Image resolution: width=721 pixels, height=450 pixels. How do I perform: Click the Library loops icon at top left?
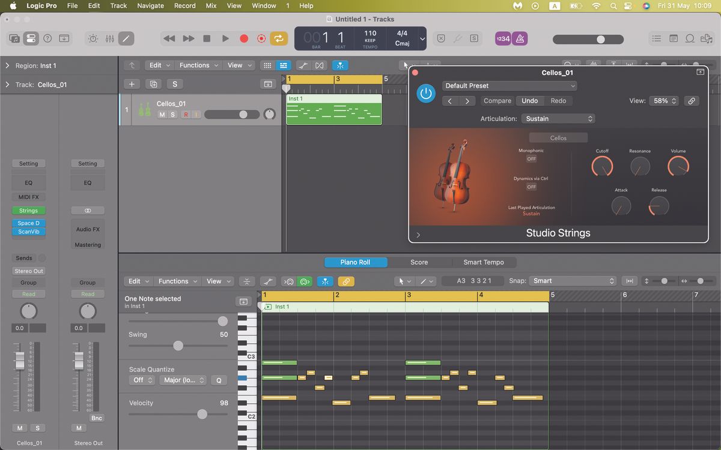tap(14, 38)
